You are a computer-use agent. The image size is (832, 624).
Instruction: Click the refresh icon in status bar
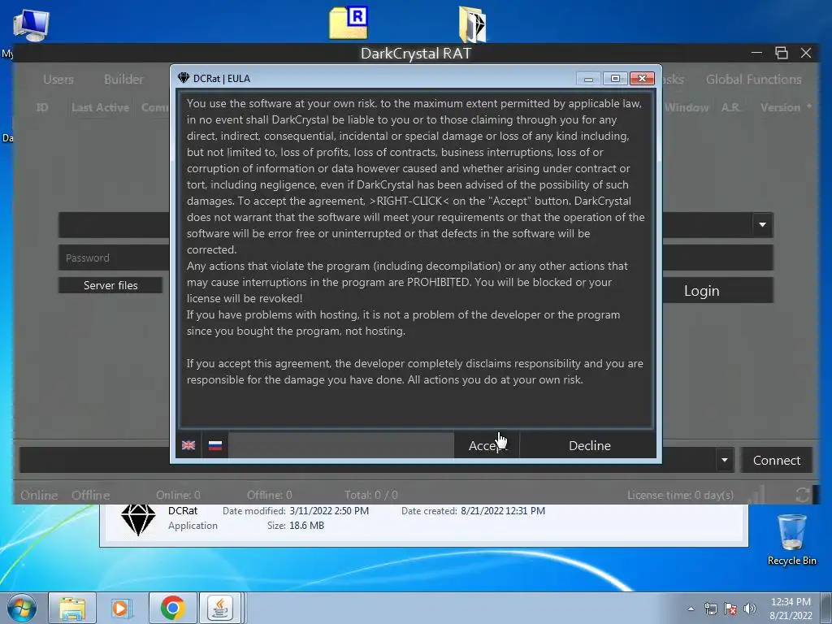802,495
